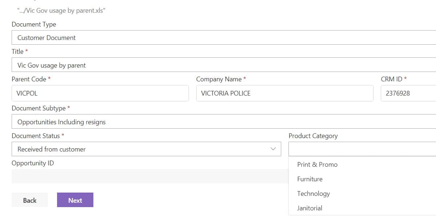Click the Opportunity ID label
436x218 pixels.
(33, 163)
